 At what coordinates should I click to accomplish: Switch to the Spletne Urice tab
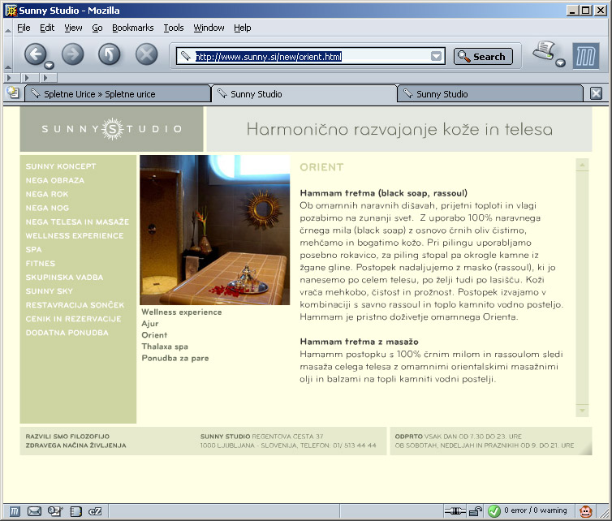[117, 94]
